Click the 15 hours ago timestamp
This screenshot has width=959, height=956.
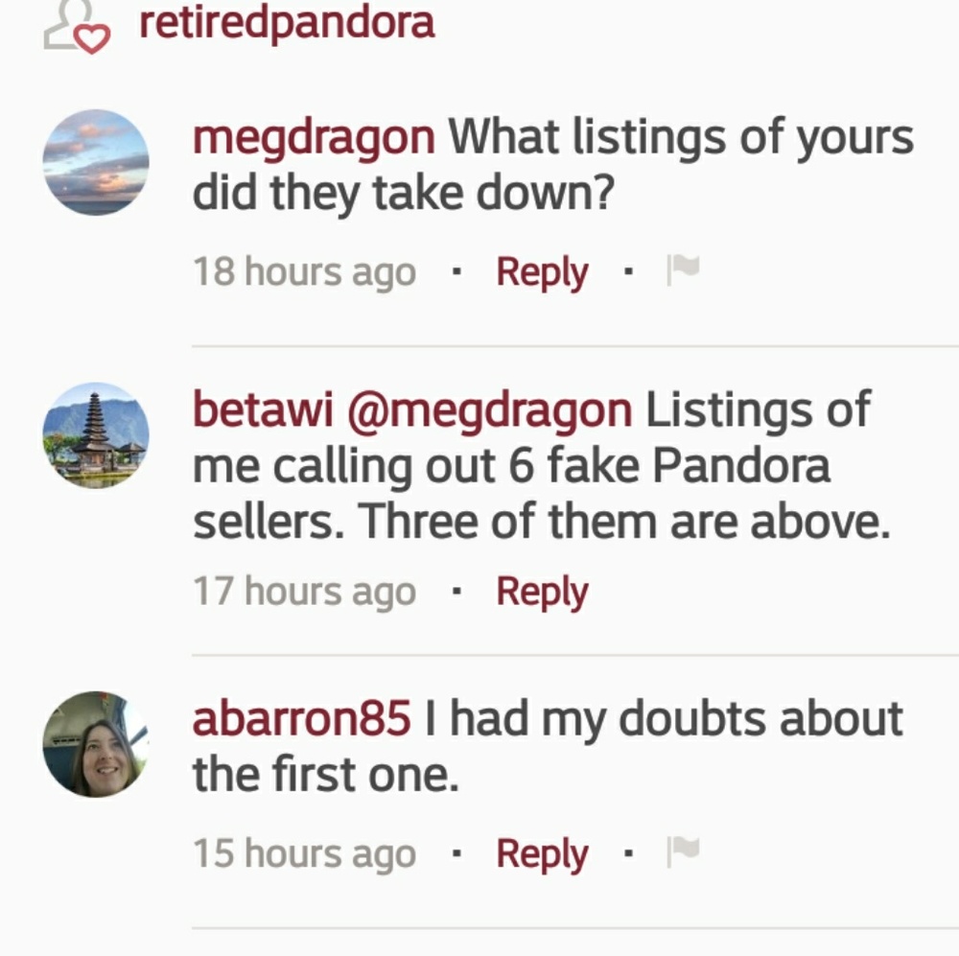(304, 853)
